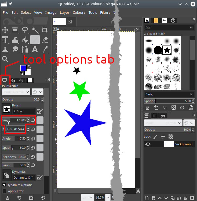197x201 pixels.
Task: Open the brush filter dropdown
Action: click(191, 27)
